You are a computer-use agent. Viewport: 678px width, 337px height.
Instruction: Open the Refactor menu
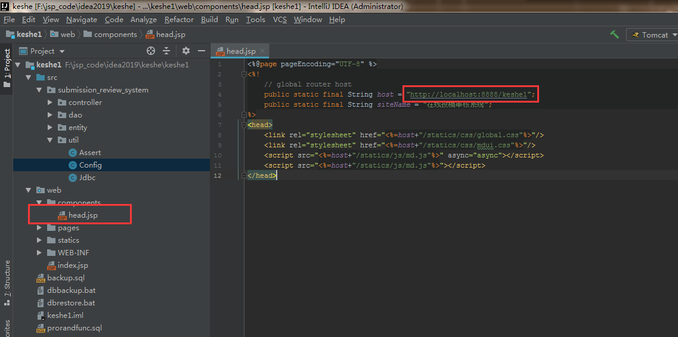tap(179, 20)
